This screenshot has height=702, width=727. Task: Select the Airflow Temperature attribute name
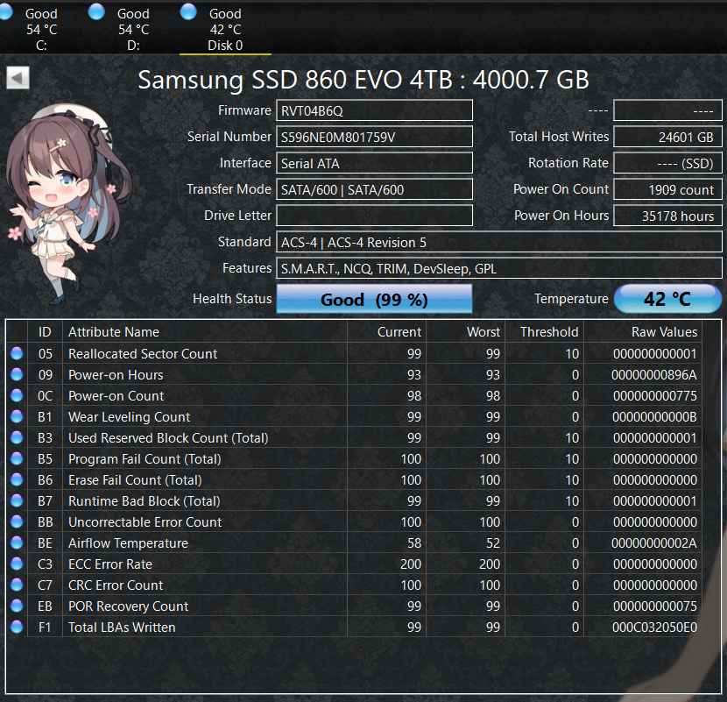pos(129,543)
